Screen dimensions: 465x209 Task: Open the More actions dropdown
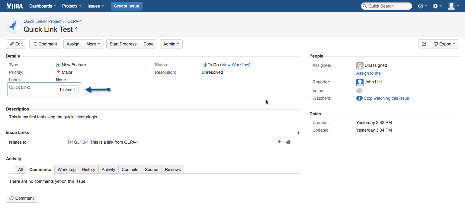click(x=93, y=44)
